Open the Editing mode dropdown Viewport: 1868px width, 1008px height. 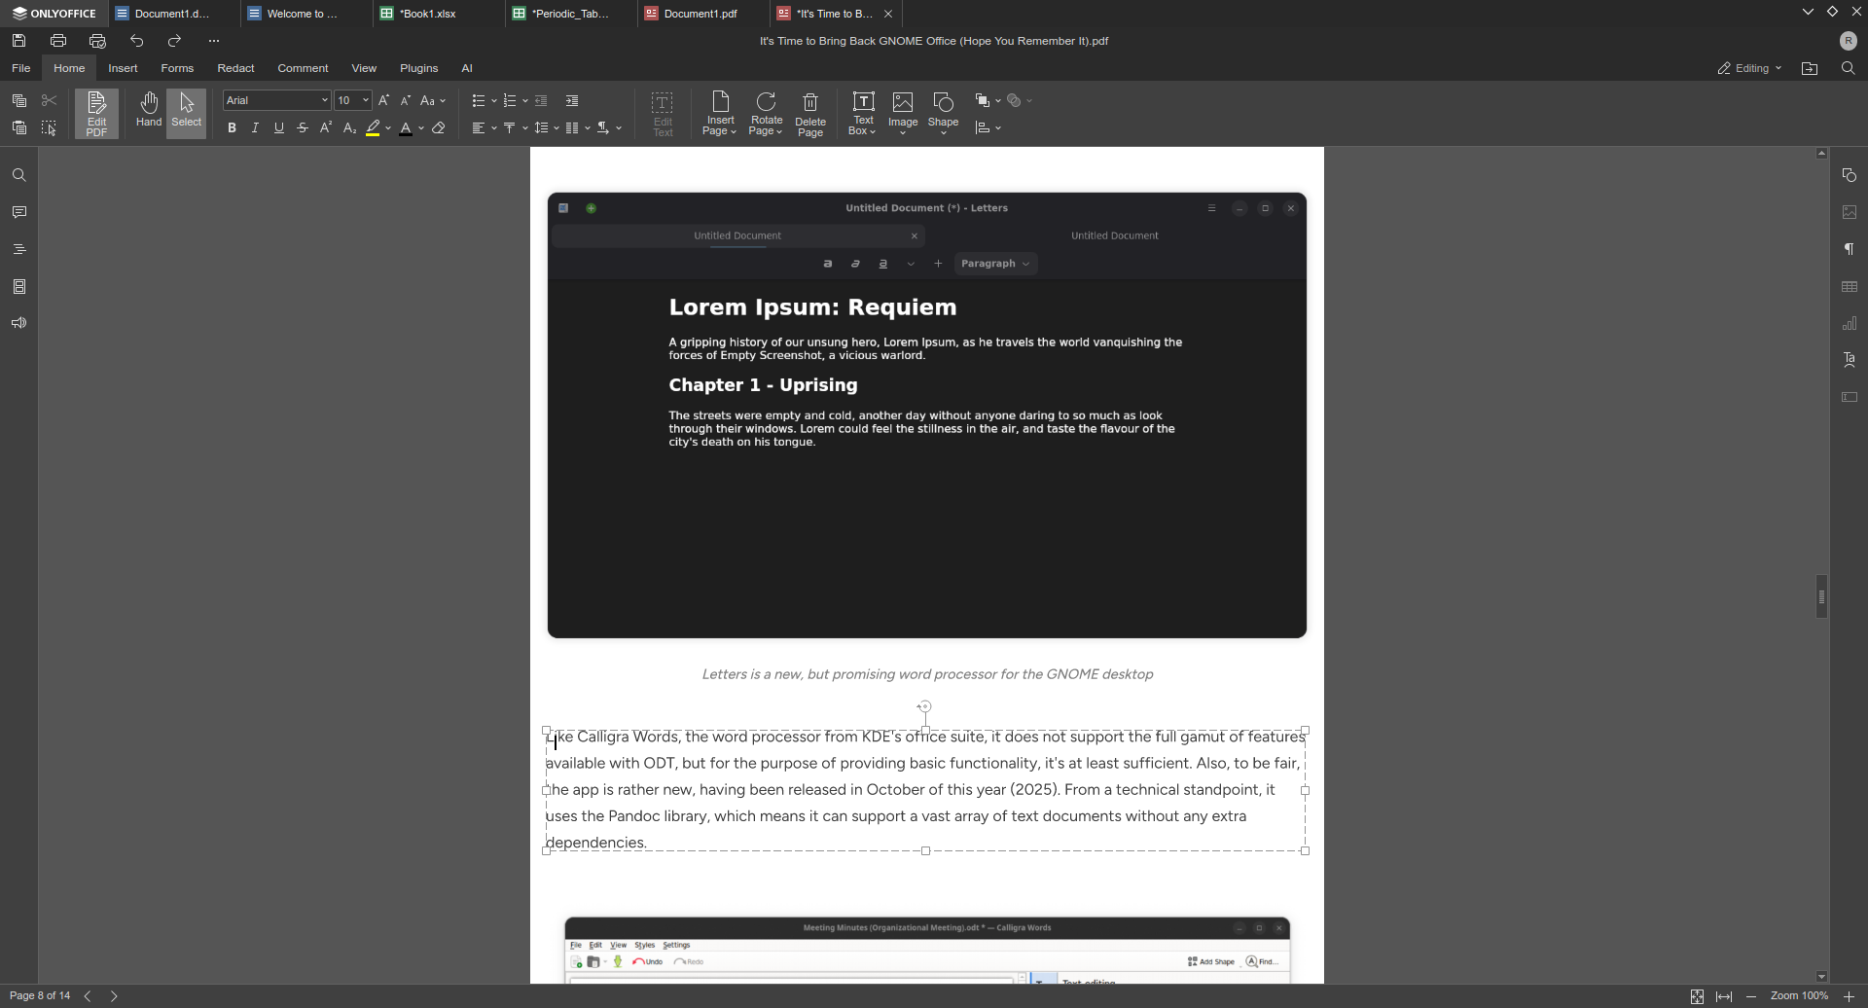tap(1748, 69)
